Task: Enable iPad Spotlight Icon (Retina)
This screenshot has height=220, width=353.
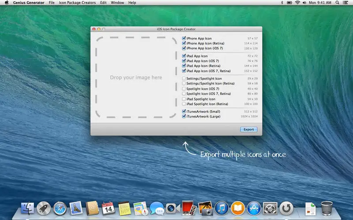Action: 184,104
